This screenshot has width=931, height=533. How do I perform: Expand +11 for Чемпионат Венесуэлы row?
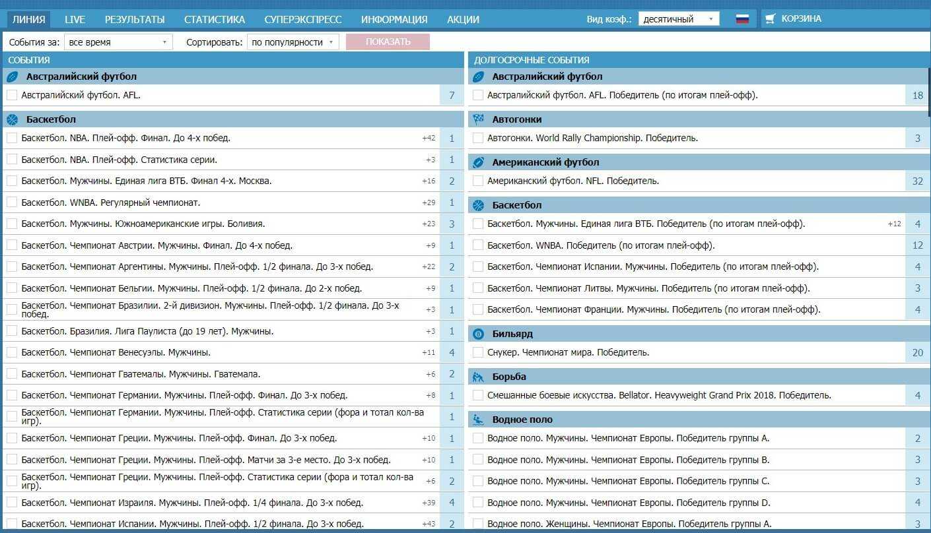point(429,352)
